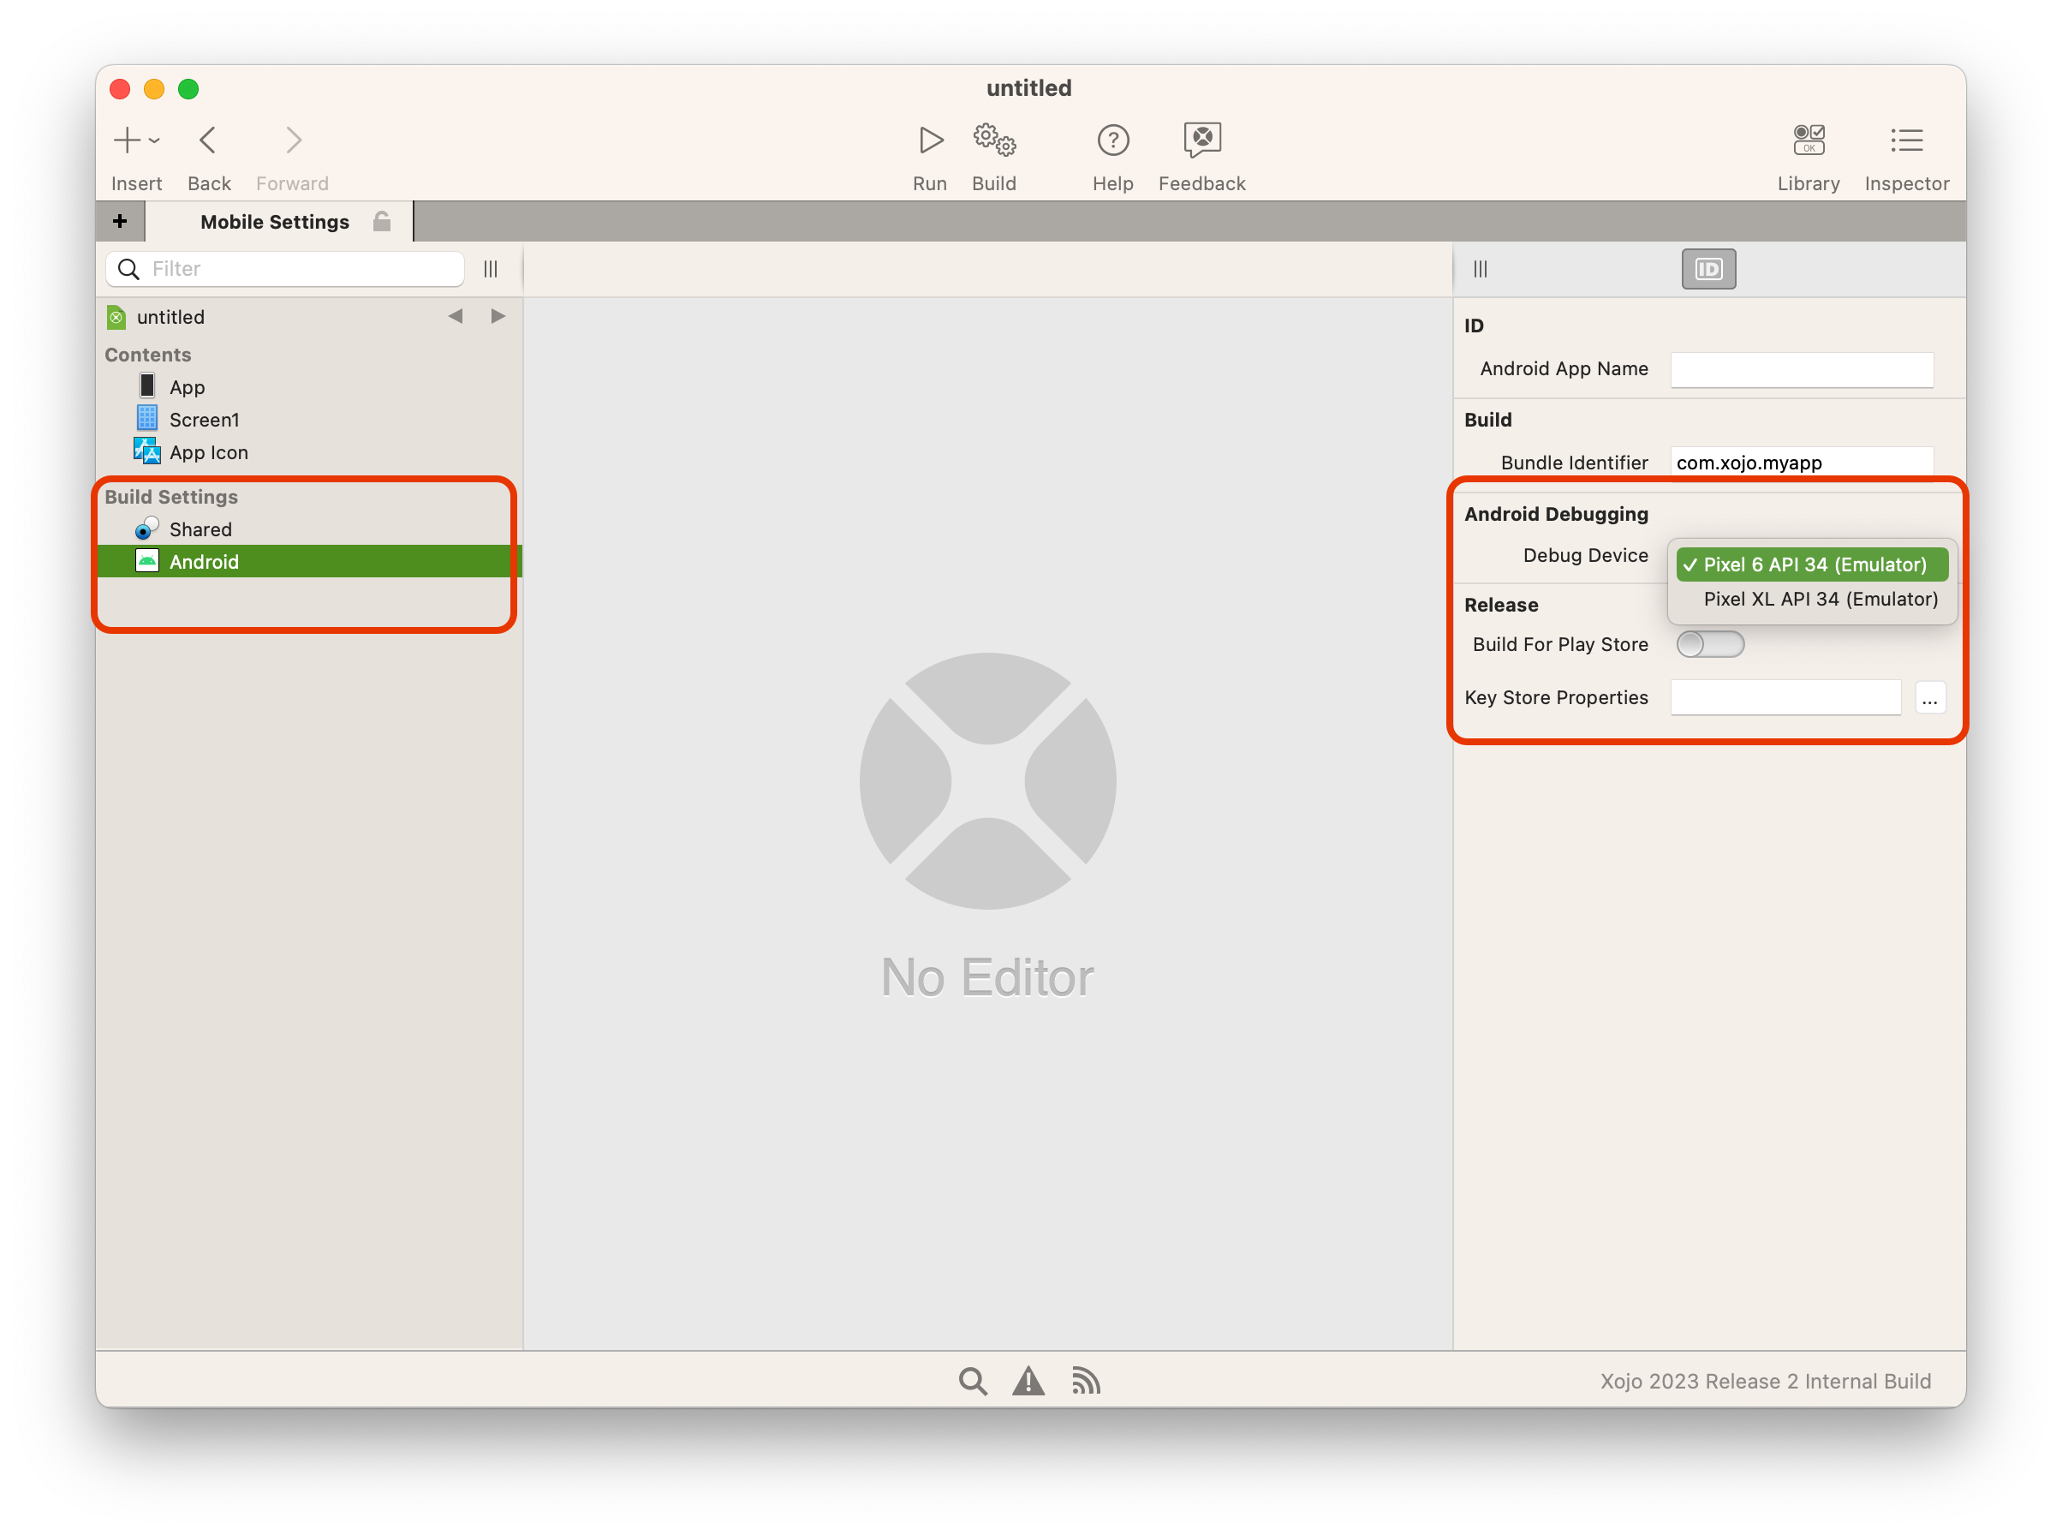Click into the Filter search field
Image resolution: width=2062 pixels, height=1535 pixels.
click(x=285, y=268)
